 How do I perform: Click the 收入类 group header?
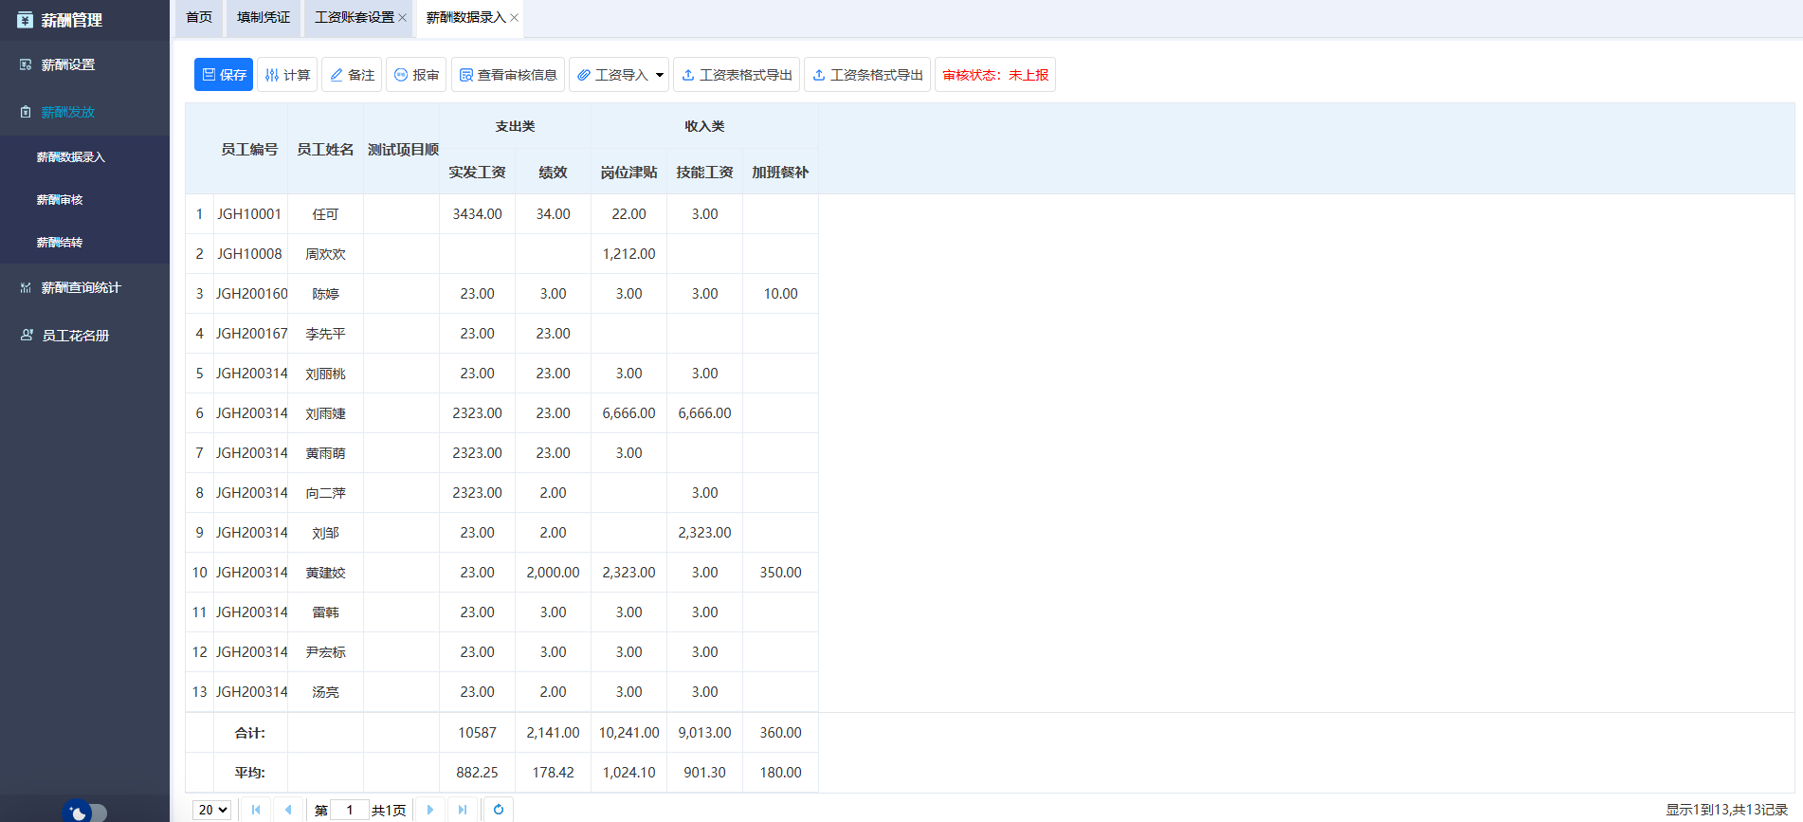click(x=704, y=126)
